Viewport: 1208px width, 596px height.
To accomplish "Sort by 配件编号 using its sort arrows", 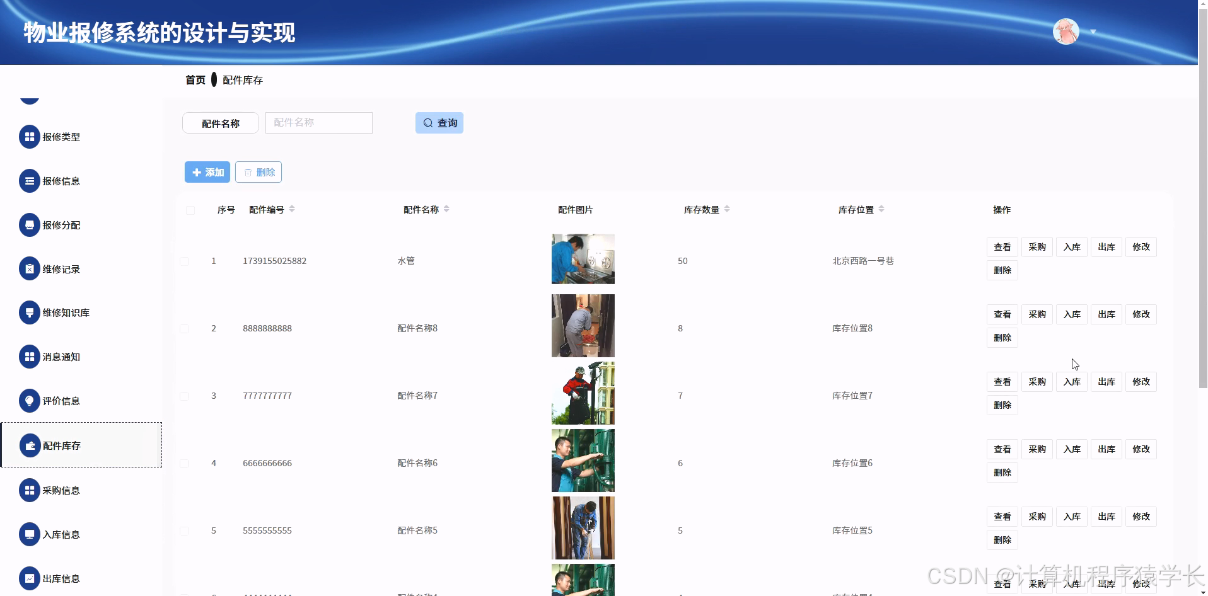I will pos(292,209).
